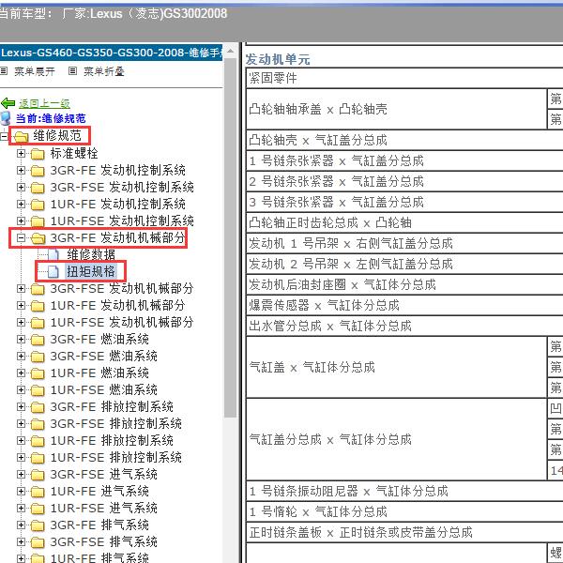Click the open folder icon of 3GR-FE 发动机机械部分
Viewport: 563px width, 563px height.
point(38,238)
